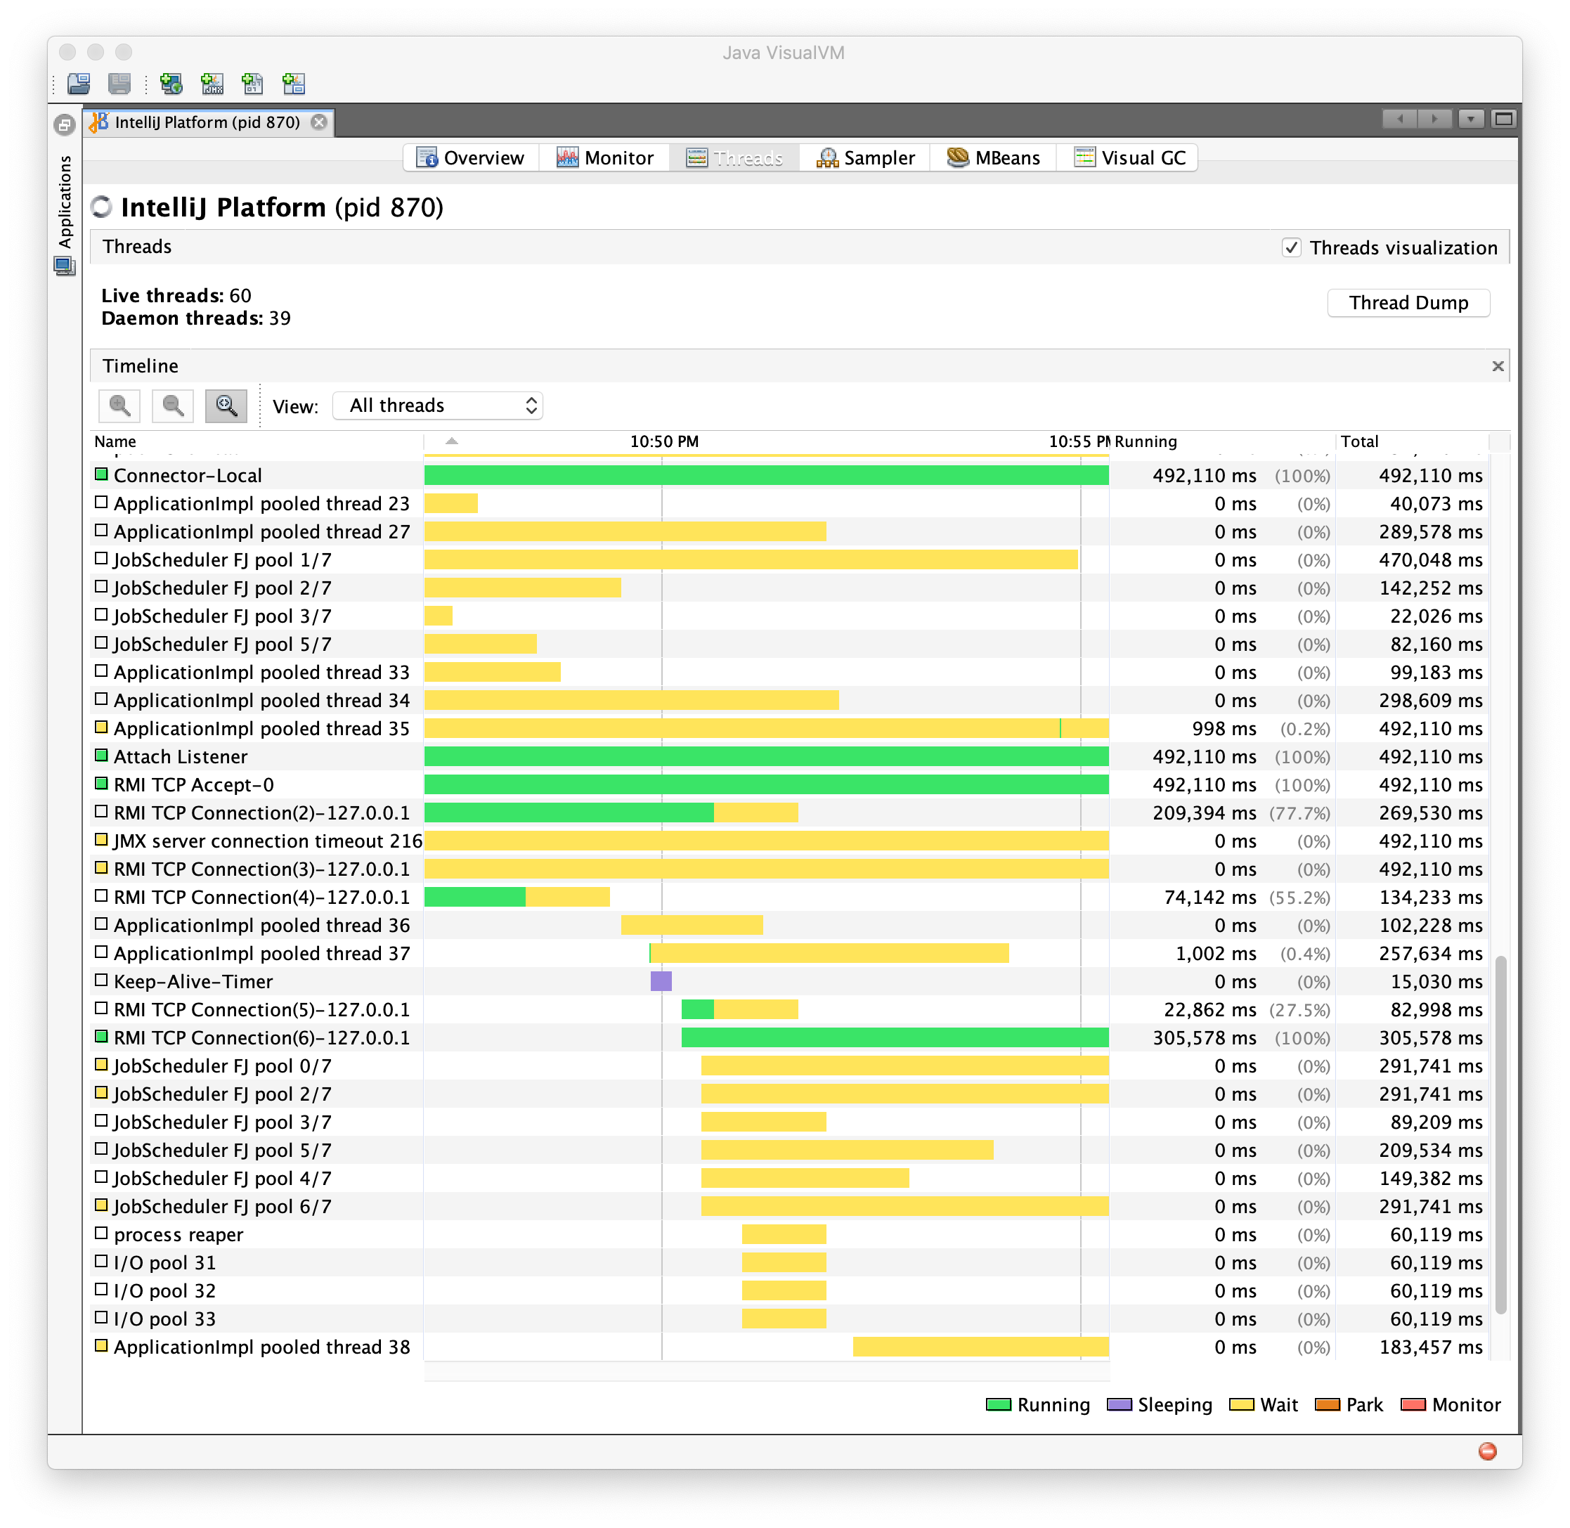Viewport: 1570px width, 1528px height.
Task: Click the Thread Dump button
Action: coord(1408,302)
